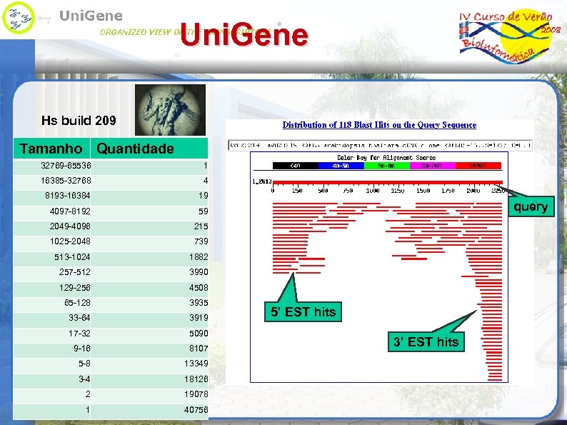
Task: Open 'Distribution of 118 Blast Hits' link
Action: coord(379,125)
